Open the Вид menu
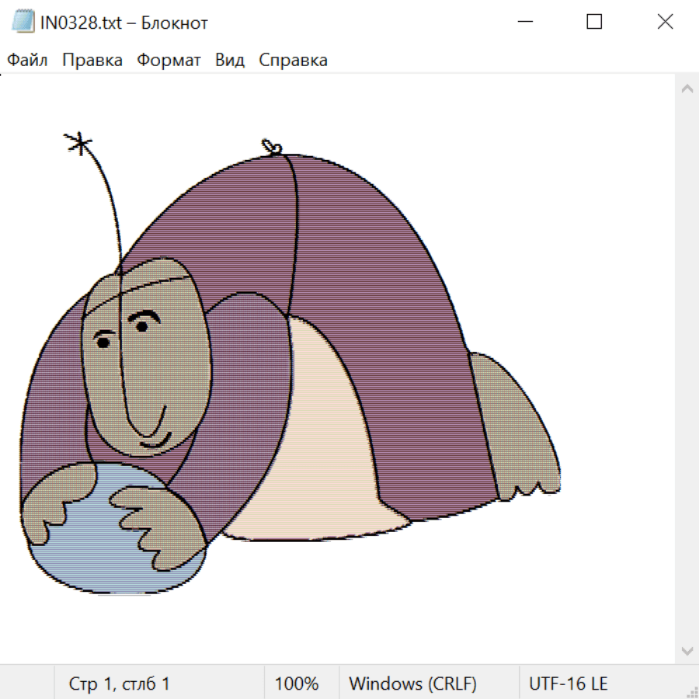This screenshot has width=699, height=699. click(229, 60)
